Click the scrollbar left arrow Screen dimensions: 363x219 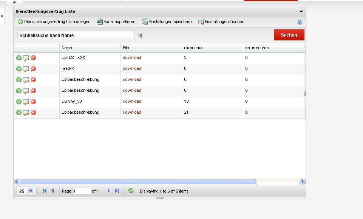click(17, 182)
